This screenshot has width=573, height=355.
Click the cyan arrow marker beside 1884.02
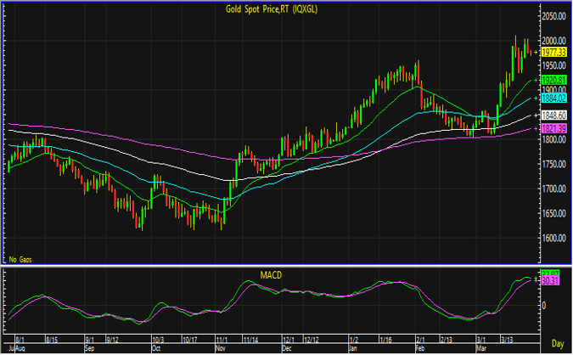[x=536, y=99]
